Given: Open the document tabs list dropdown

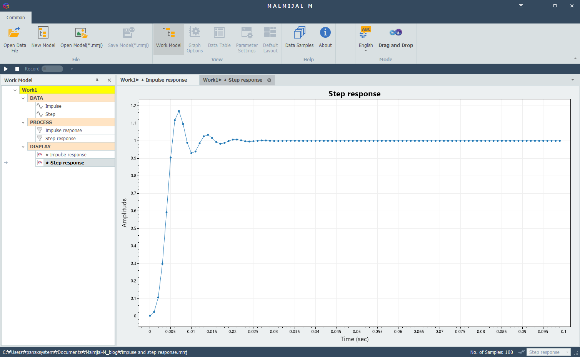Looking at the screenshot, I should 573,80.
